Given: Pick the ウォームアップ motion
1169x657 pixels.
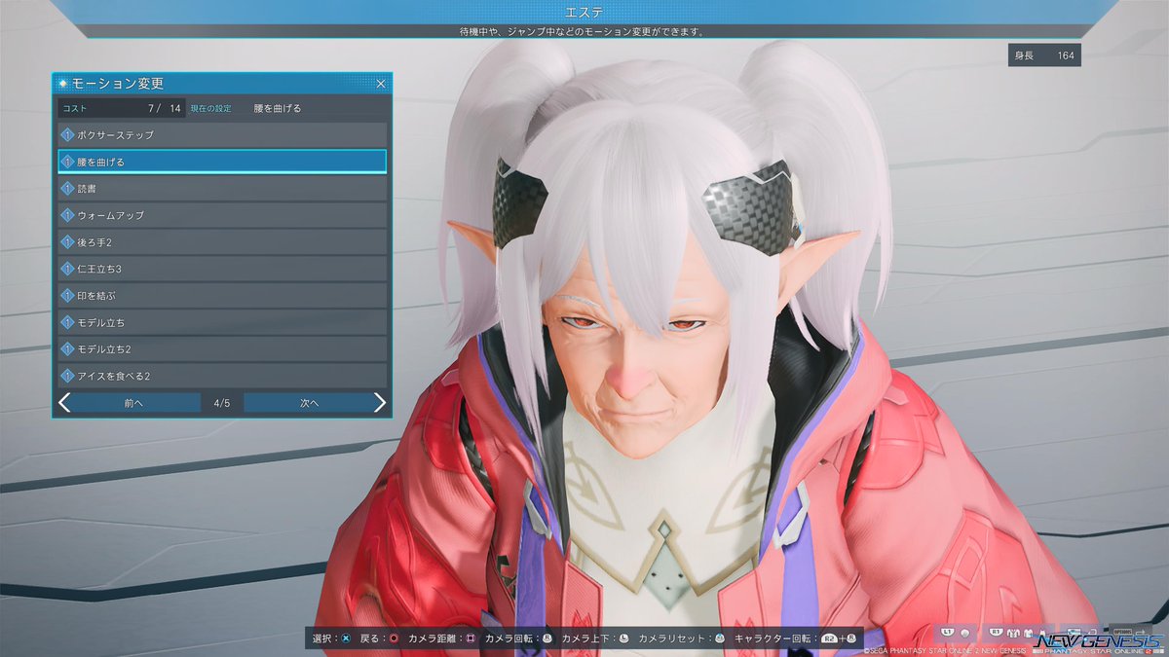Looking at the screenshot, I should coord(222,214).
